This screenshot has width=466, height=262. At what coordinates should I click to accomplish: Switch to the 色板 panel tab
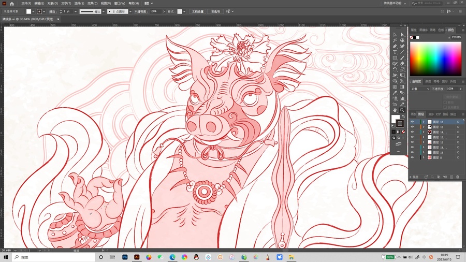(441, 30)
